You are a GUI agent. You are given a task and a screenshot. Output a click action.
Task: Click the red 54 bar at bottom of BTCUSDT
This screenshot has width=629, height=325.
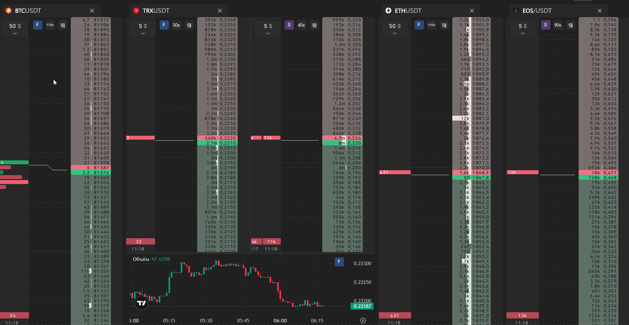[14, 315]
